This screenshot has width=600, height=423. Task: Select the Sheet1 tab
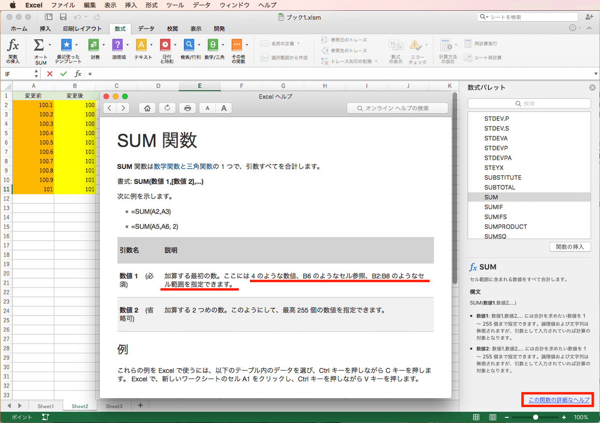tap(45, 406)
